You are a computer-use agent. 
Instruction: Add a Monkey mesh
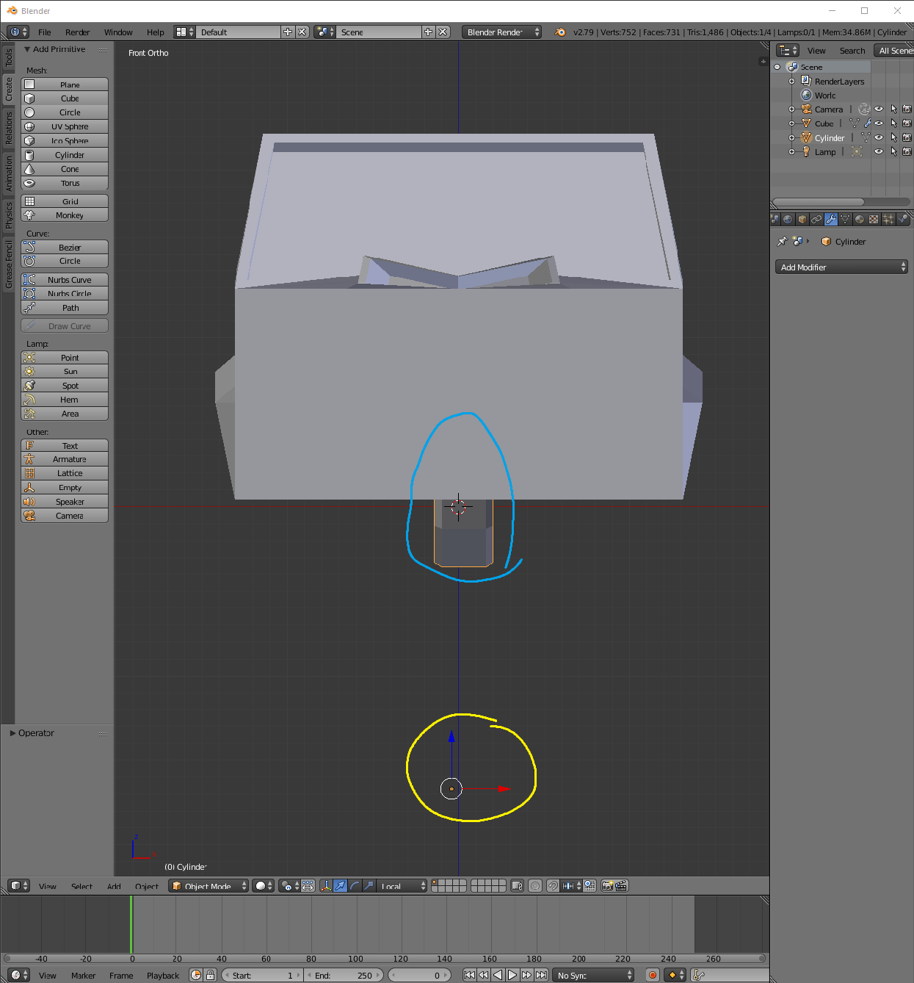click(x=65, y=215)
